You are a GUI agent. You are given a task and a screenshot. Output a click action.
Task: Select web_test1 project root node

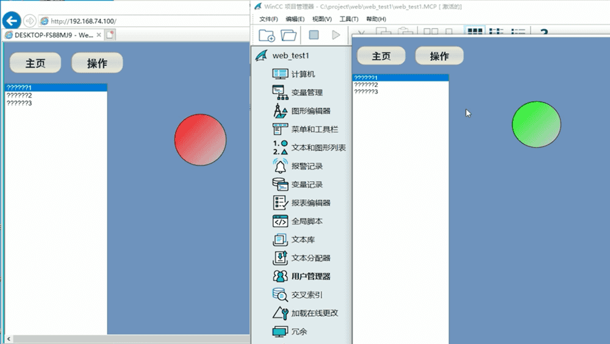(x=290, y=56)
